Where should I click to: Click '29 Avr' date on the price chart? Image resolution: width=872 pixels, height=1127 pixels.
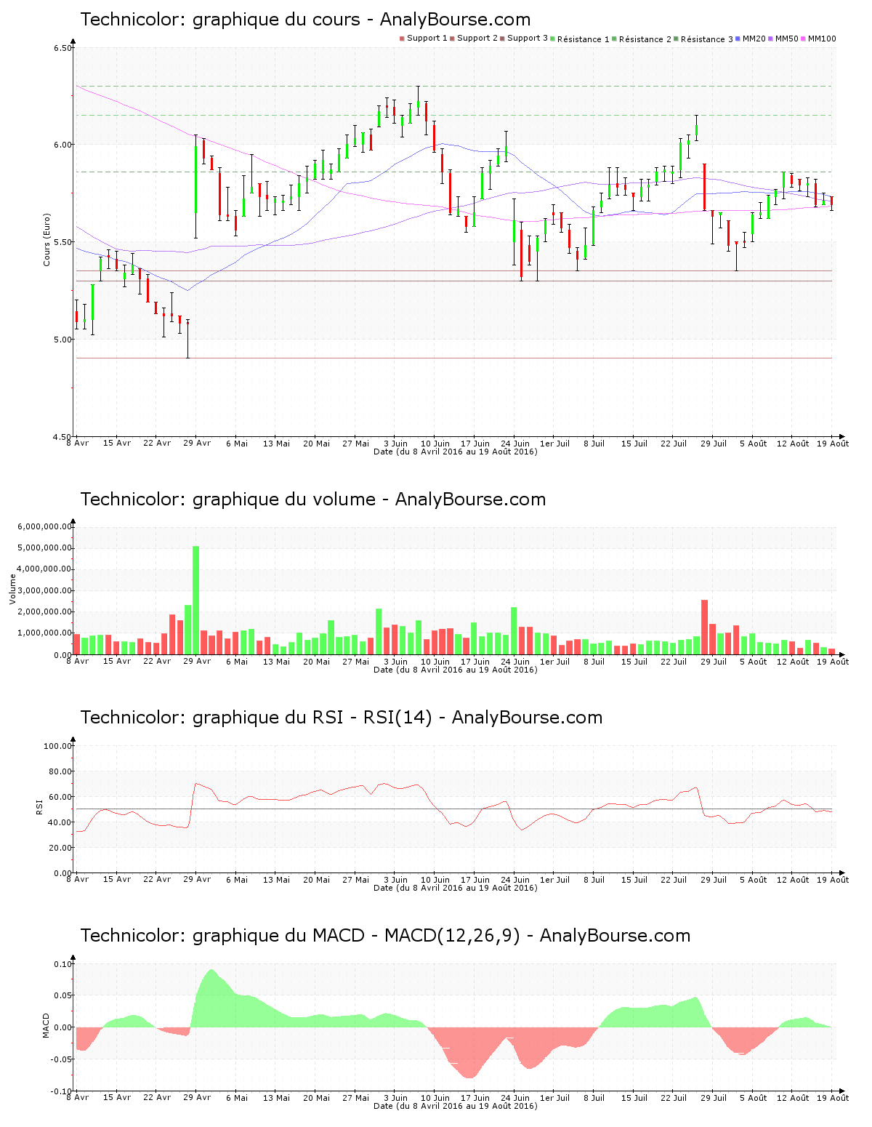pyautogui.click(x=197, y=444)
